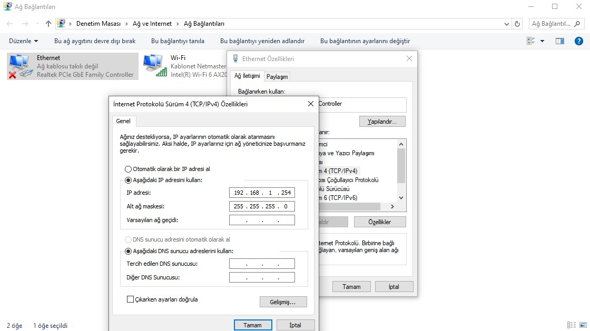Select the Ethernet adapter icon
Screen dimensions: 590x331
tap(19, 66)
